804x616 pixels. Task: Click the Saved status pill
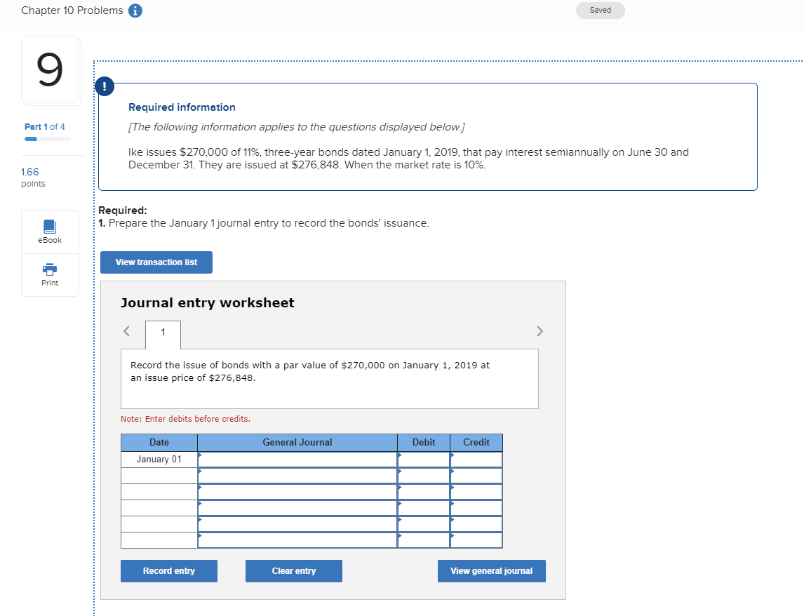pyautogui.click(x=601, y=11)
